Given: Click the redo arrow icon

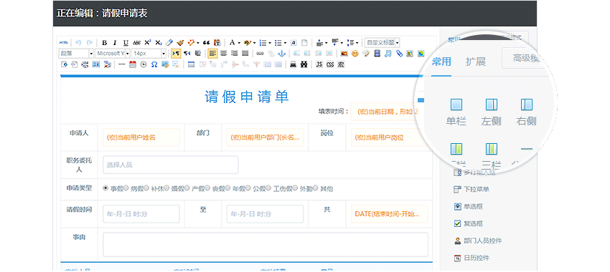Looking at the screenshot, I should pos(89,43).
